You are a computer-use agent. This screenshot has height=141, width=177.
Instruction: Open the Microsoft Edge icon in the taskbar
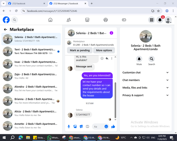coord(21,137)
